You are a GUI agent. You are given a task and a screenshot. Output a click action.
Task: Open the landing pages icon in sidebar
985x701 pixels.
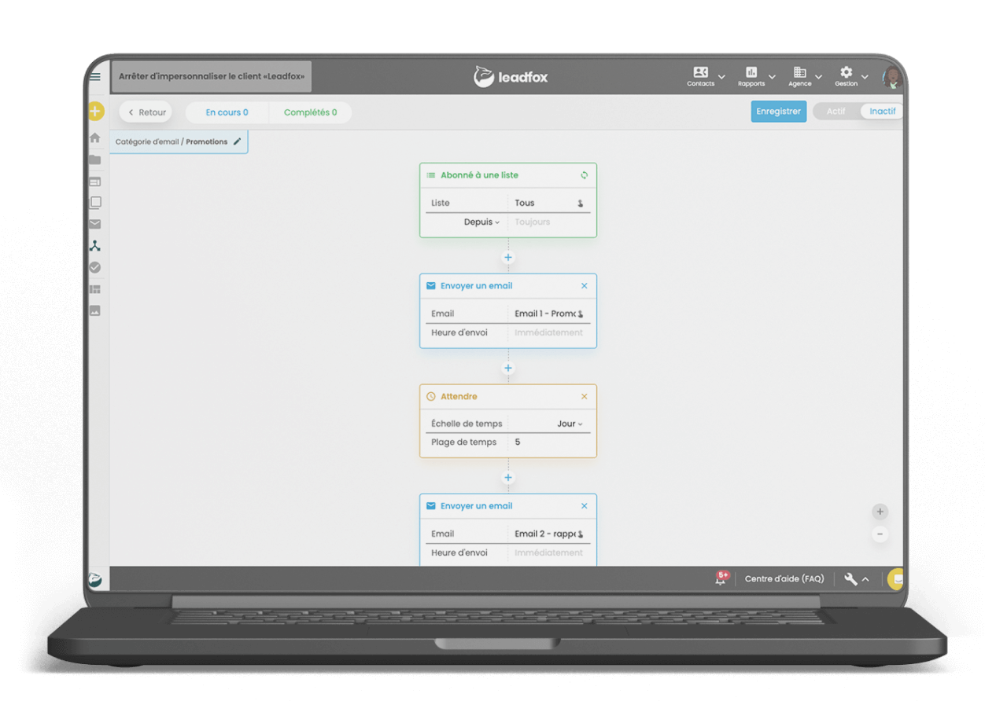click(x=95, y=182)
